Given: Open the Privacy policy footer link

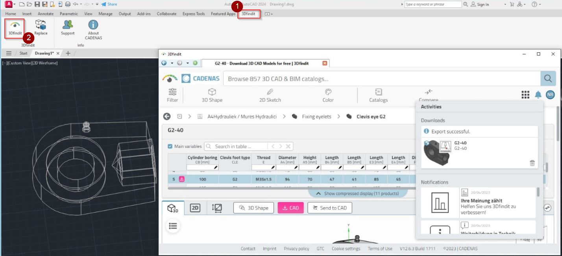Looking at the screenshot, I should point(296,249).
